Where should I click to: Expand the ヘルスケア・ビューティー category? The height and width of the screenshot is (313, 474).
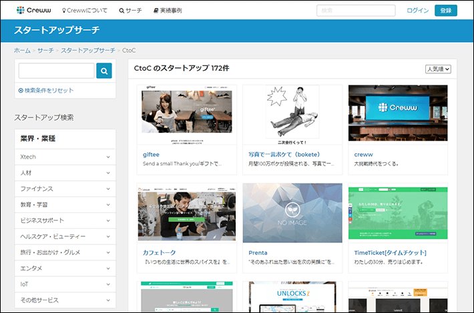click(65, 236)
